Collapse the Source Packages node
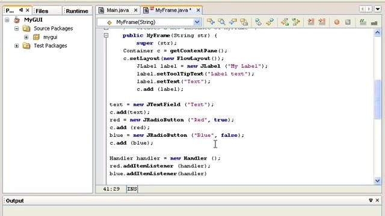Viewport: 385px width, 216px height. (x=16, y=28)
